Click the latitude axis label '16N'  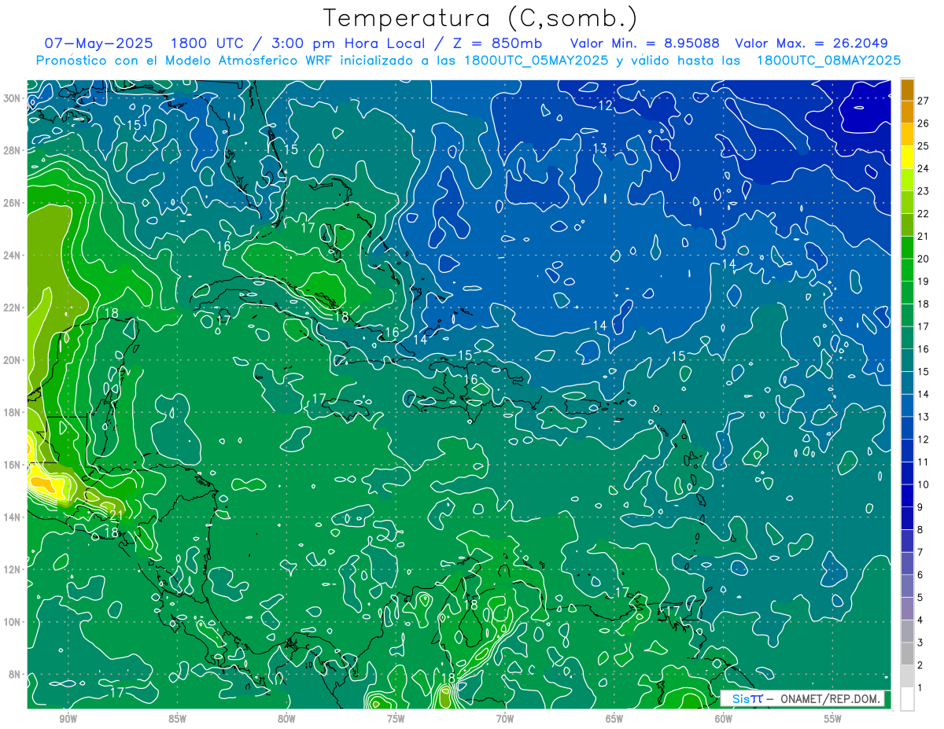pyautogui.click(x=12, y=465)
